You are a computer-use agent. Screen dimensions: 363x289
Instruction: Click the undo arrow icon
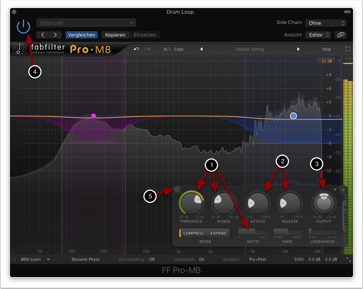[x=137, y=49]
